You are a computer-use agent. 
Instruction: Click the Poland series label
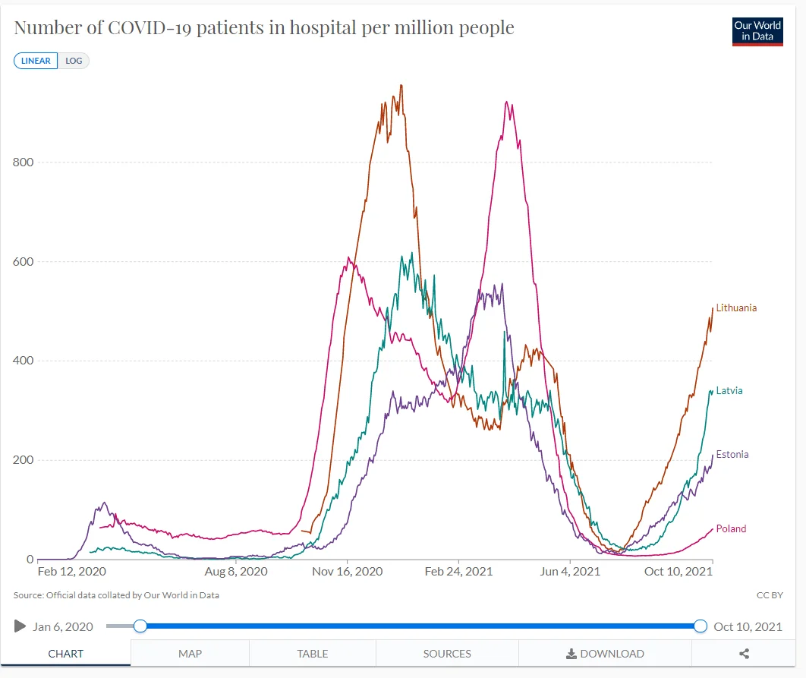(731, 529)
